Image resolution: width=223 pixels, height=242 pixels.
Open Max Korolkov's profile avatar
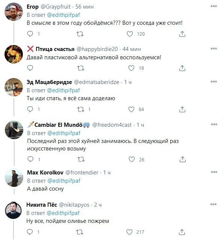pos(14,177)
